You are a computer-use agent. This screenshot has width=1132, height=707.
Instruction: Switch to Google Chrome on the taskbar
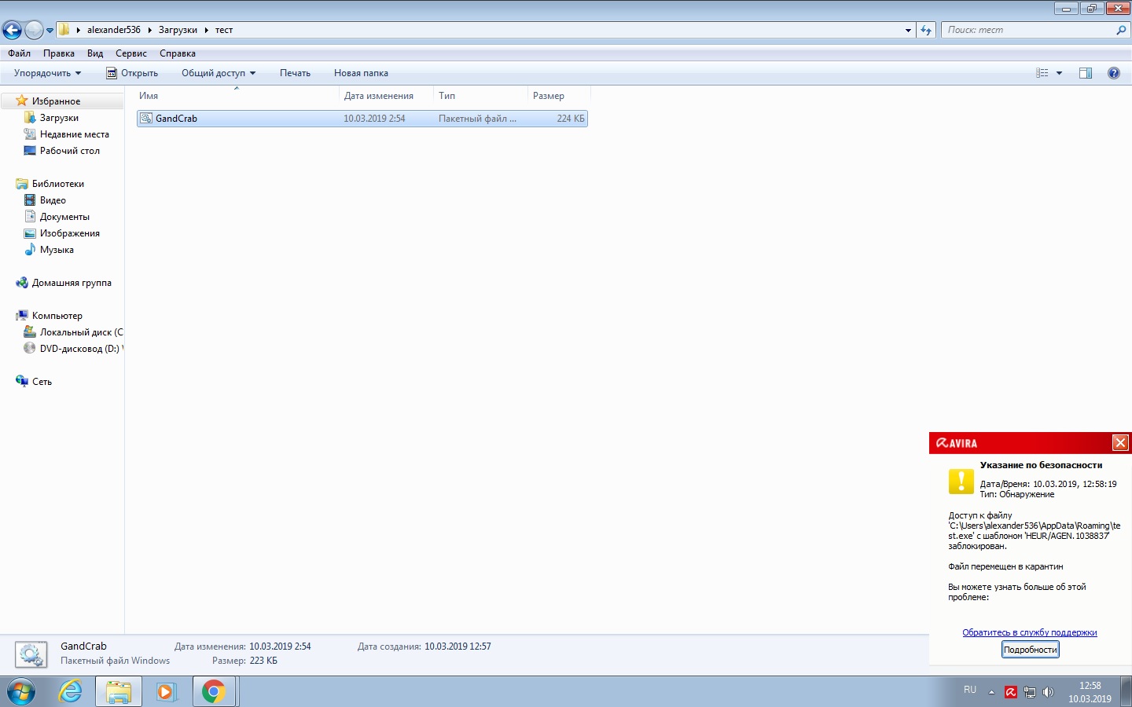[x=214, y=692]
